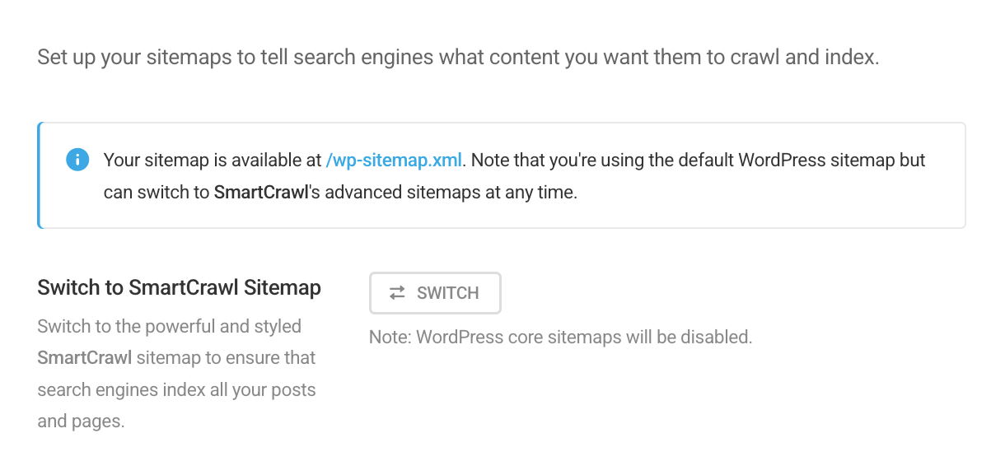Select the SmartCrawl sitemap description paragraph
Image resolution: width=1005 pixels, height=475 pixels.
pos(175,373)
